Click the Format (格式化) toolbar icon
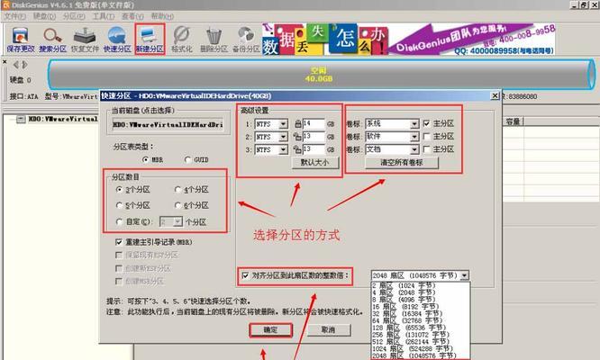 (182, 40)
